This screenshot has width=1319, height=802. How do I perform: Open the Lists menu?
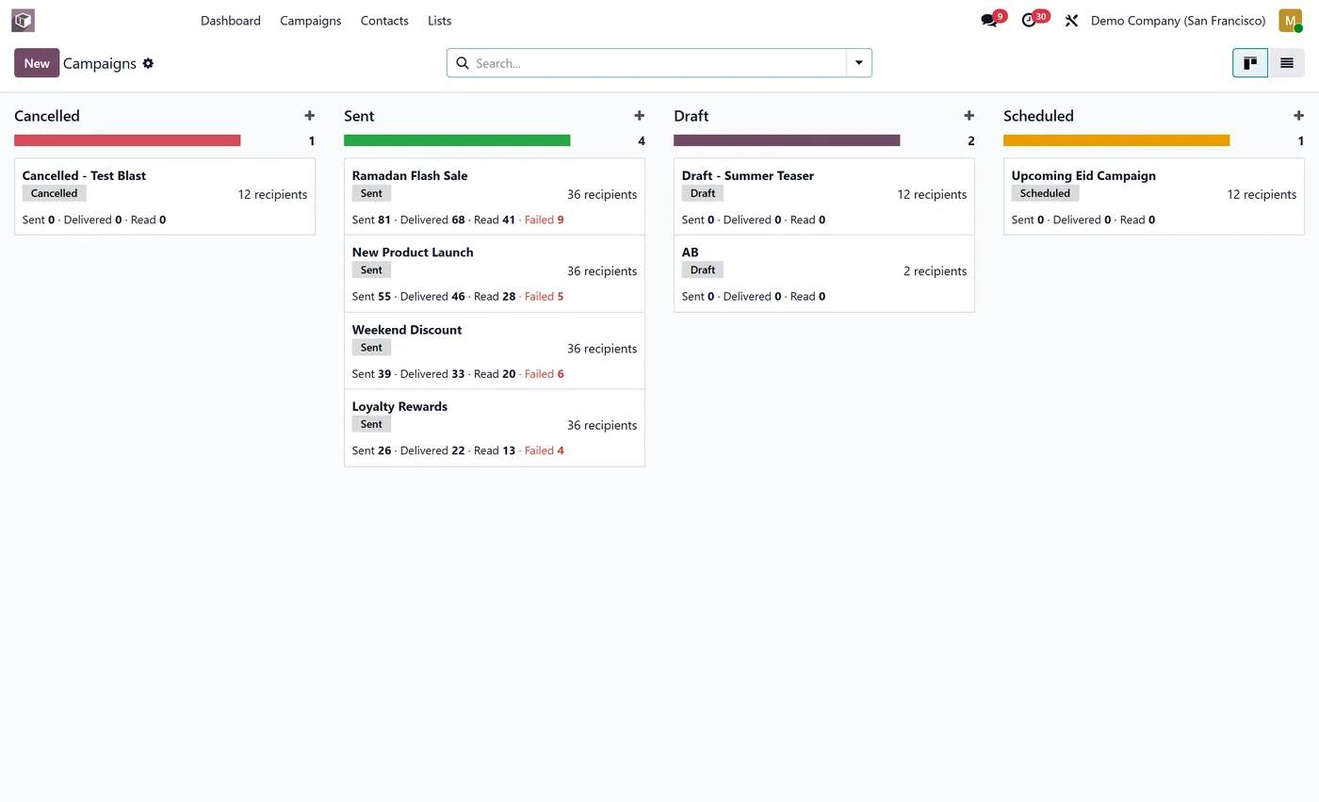point(439,21)
